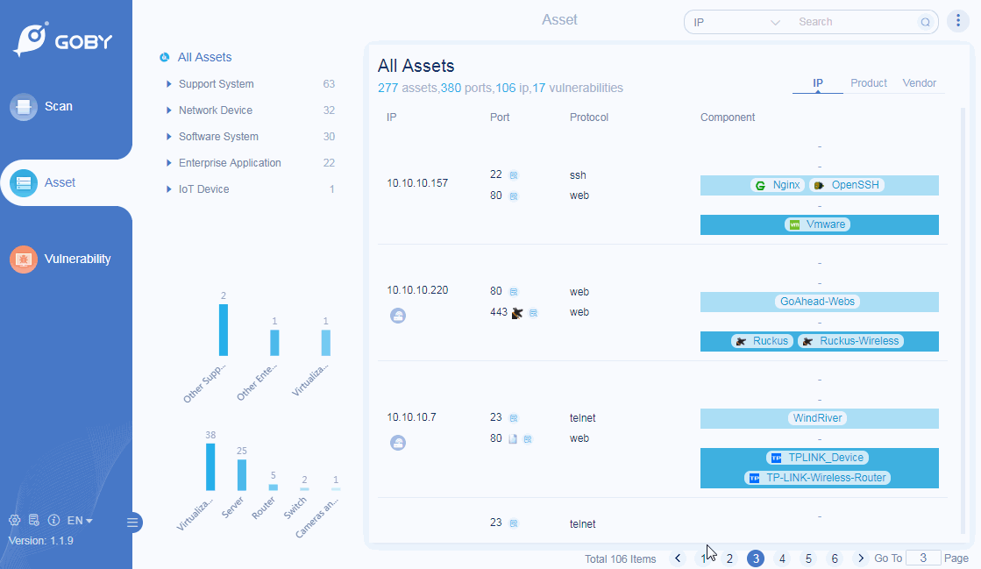
Task: Open the EN language dropdown
Action: [x=80, y=521]
